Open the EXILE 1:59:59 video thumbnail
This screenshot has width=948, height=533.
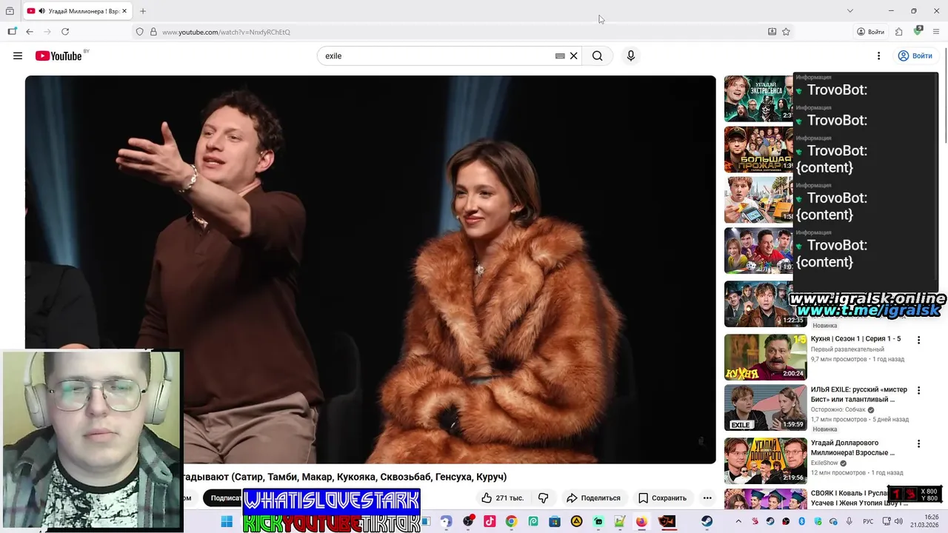(765, 407)
